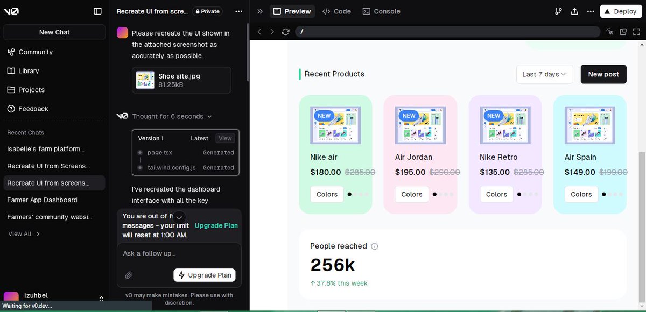Click the preview URL address bar

pyautogui.click(x=447, y=32)
